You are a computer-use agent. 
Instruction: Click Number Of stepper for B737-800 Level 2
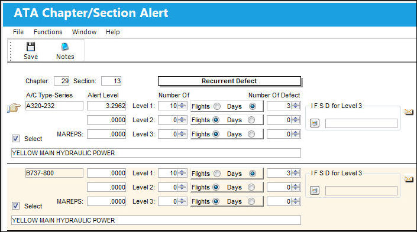click(182, 187)
